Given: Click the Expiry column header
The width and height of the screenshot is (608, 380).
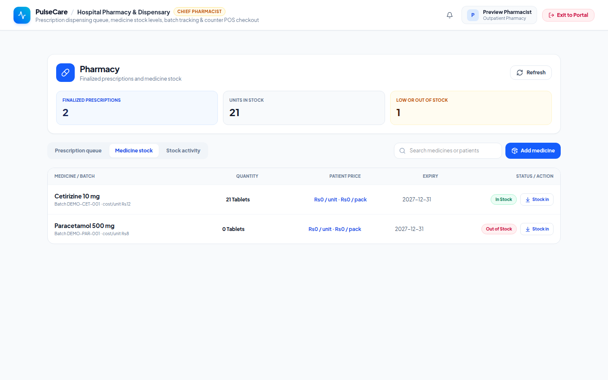Looking at the screenshot, I should click(430, 176).
